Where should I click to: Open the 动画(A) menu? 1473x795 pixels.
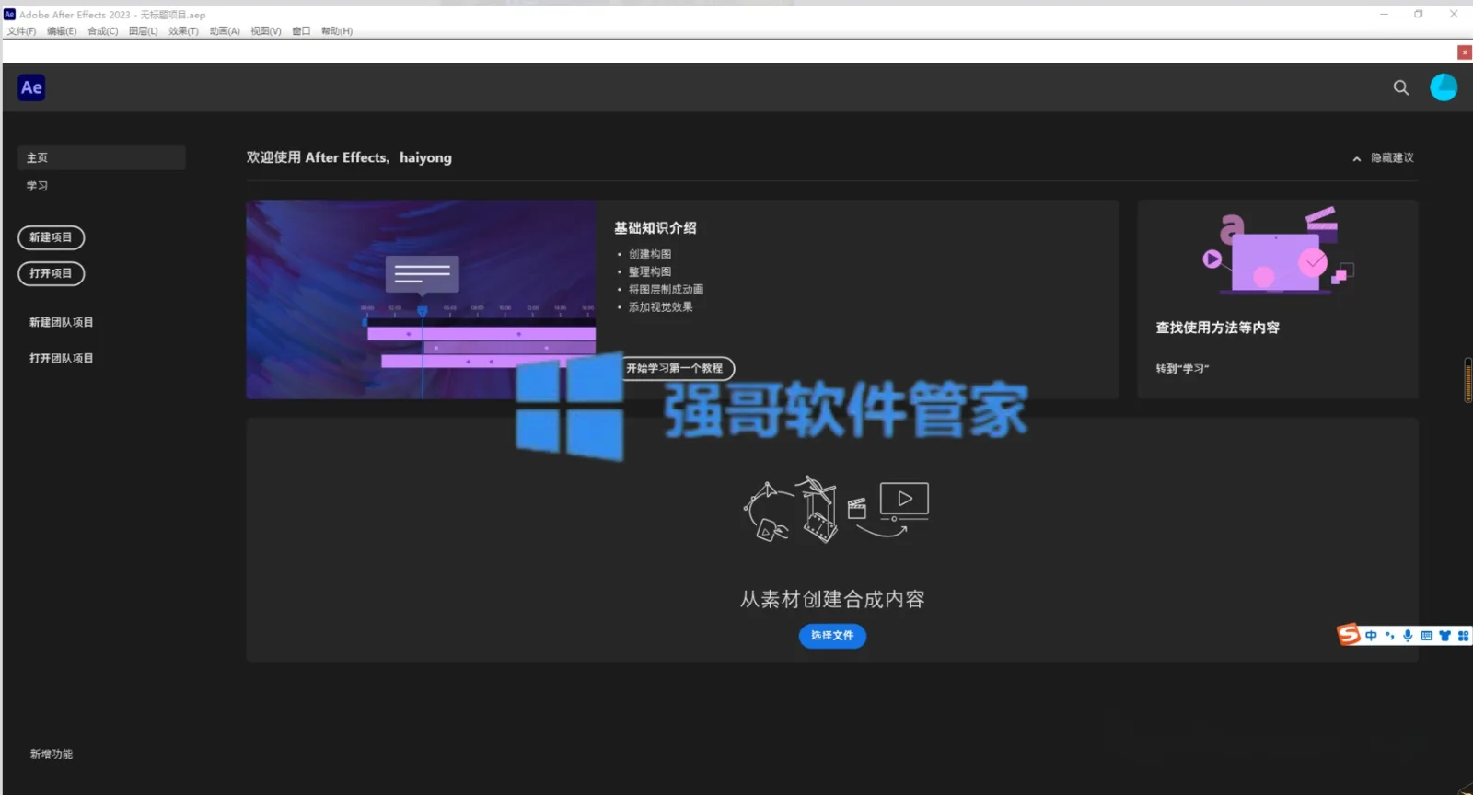[224, 31]
